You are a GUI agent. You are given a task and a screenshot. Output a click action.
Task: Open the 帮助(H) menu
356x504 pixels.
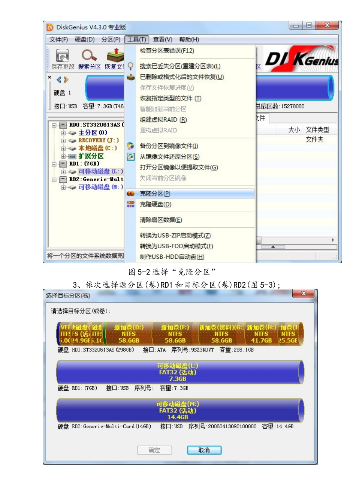(189, 39)
